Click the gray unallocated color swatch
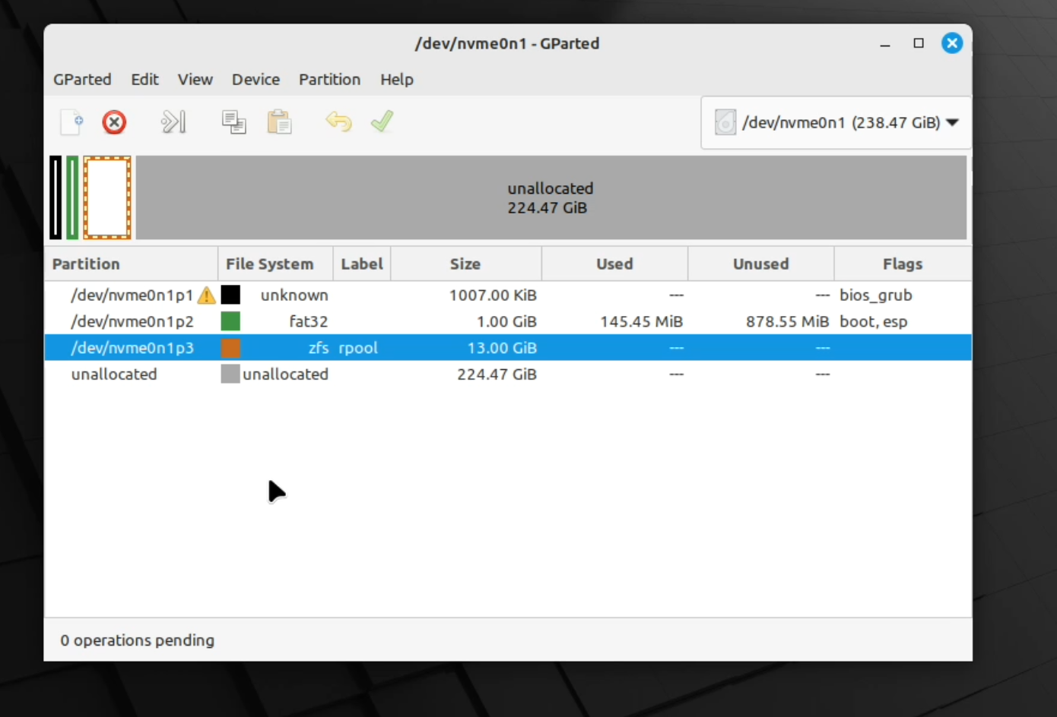Viewport: 1057px width, 717px height. (230, 374)
